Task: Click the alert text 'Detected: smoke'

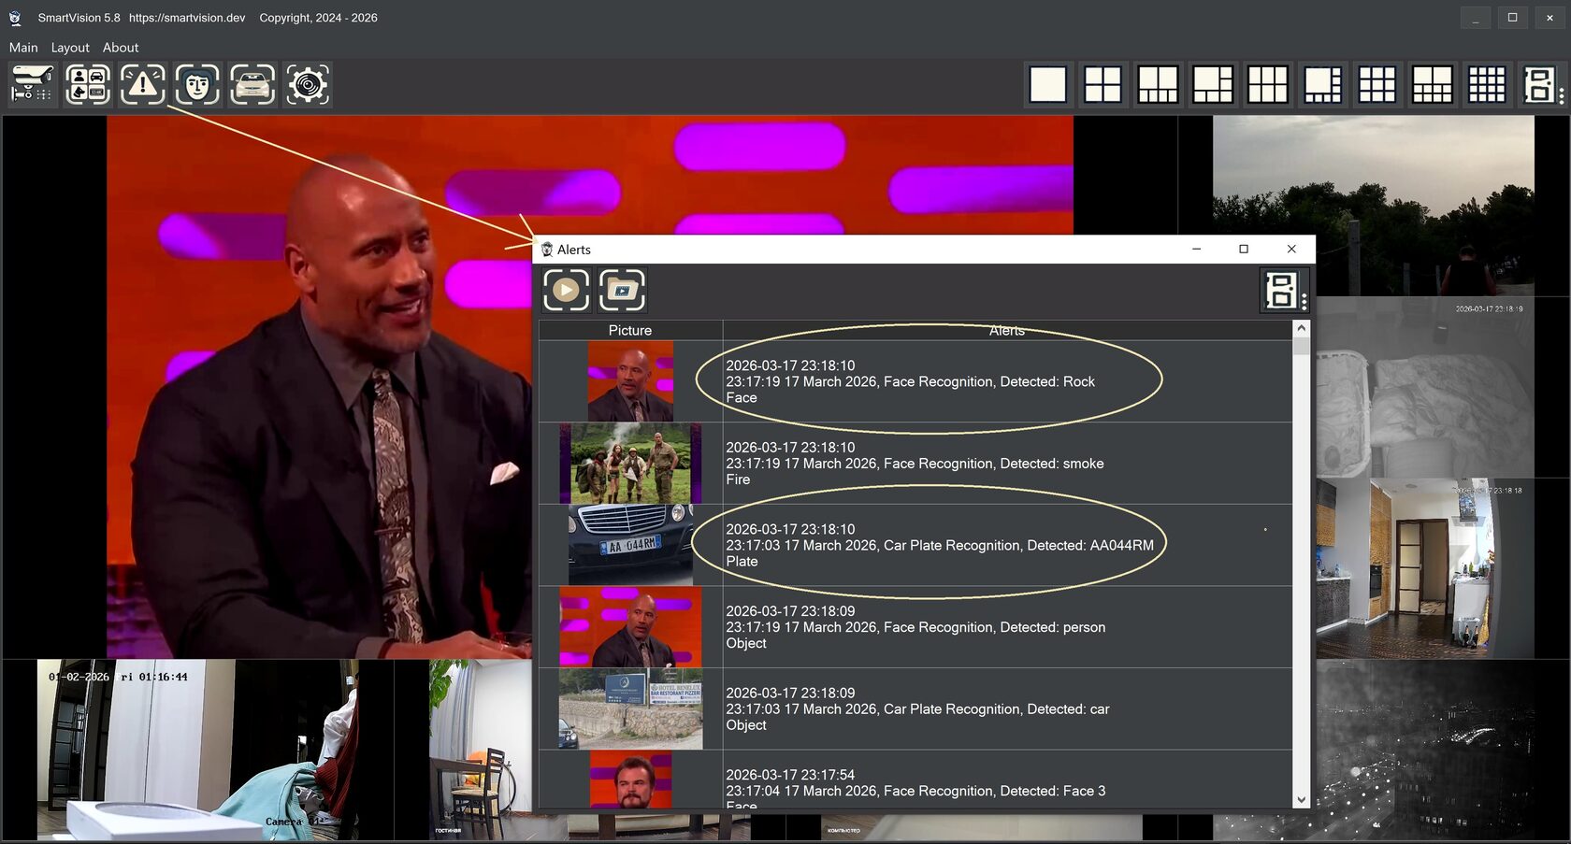Action: coord(1052,464)
